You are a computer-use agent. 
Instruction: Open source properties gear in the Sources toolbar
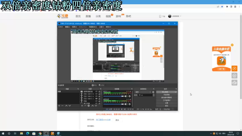(x=89, y=106)
